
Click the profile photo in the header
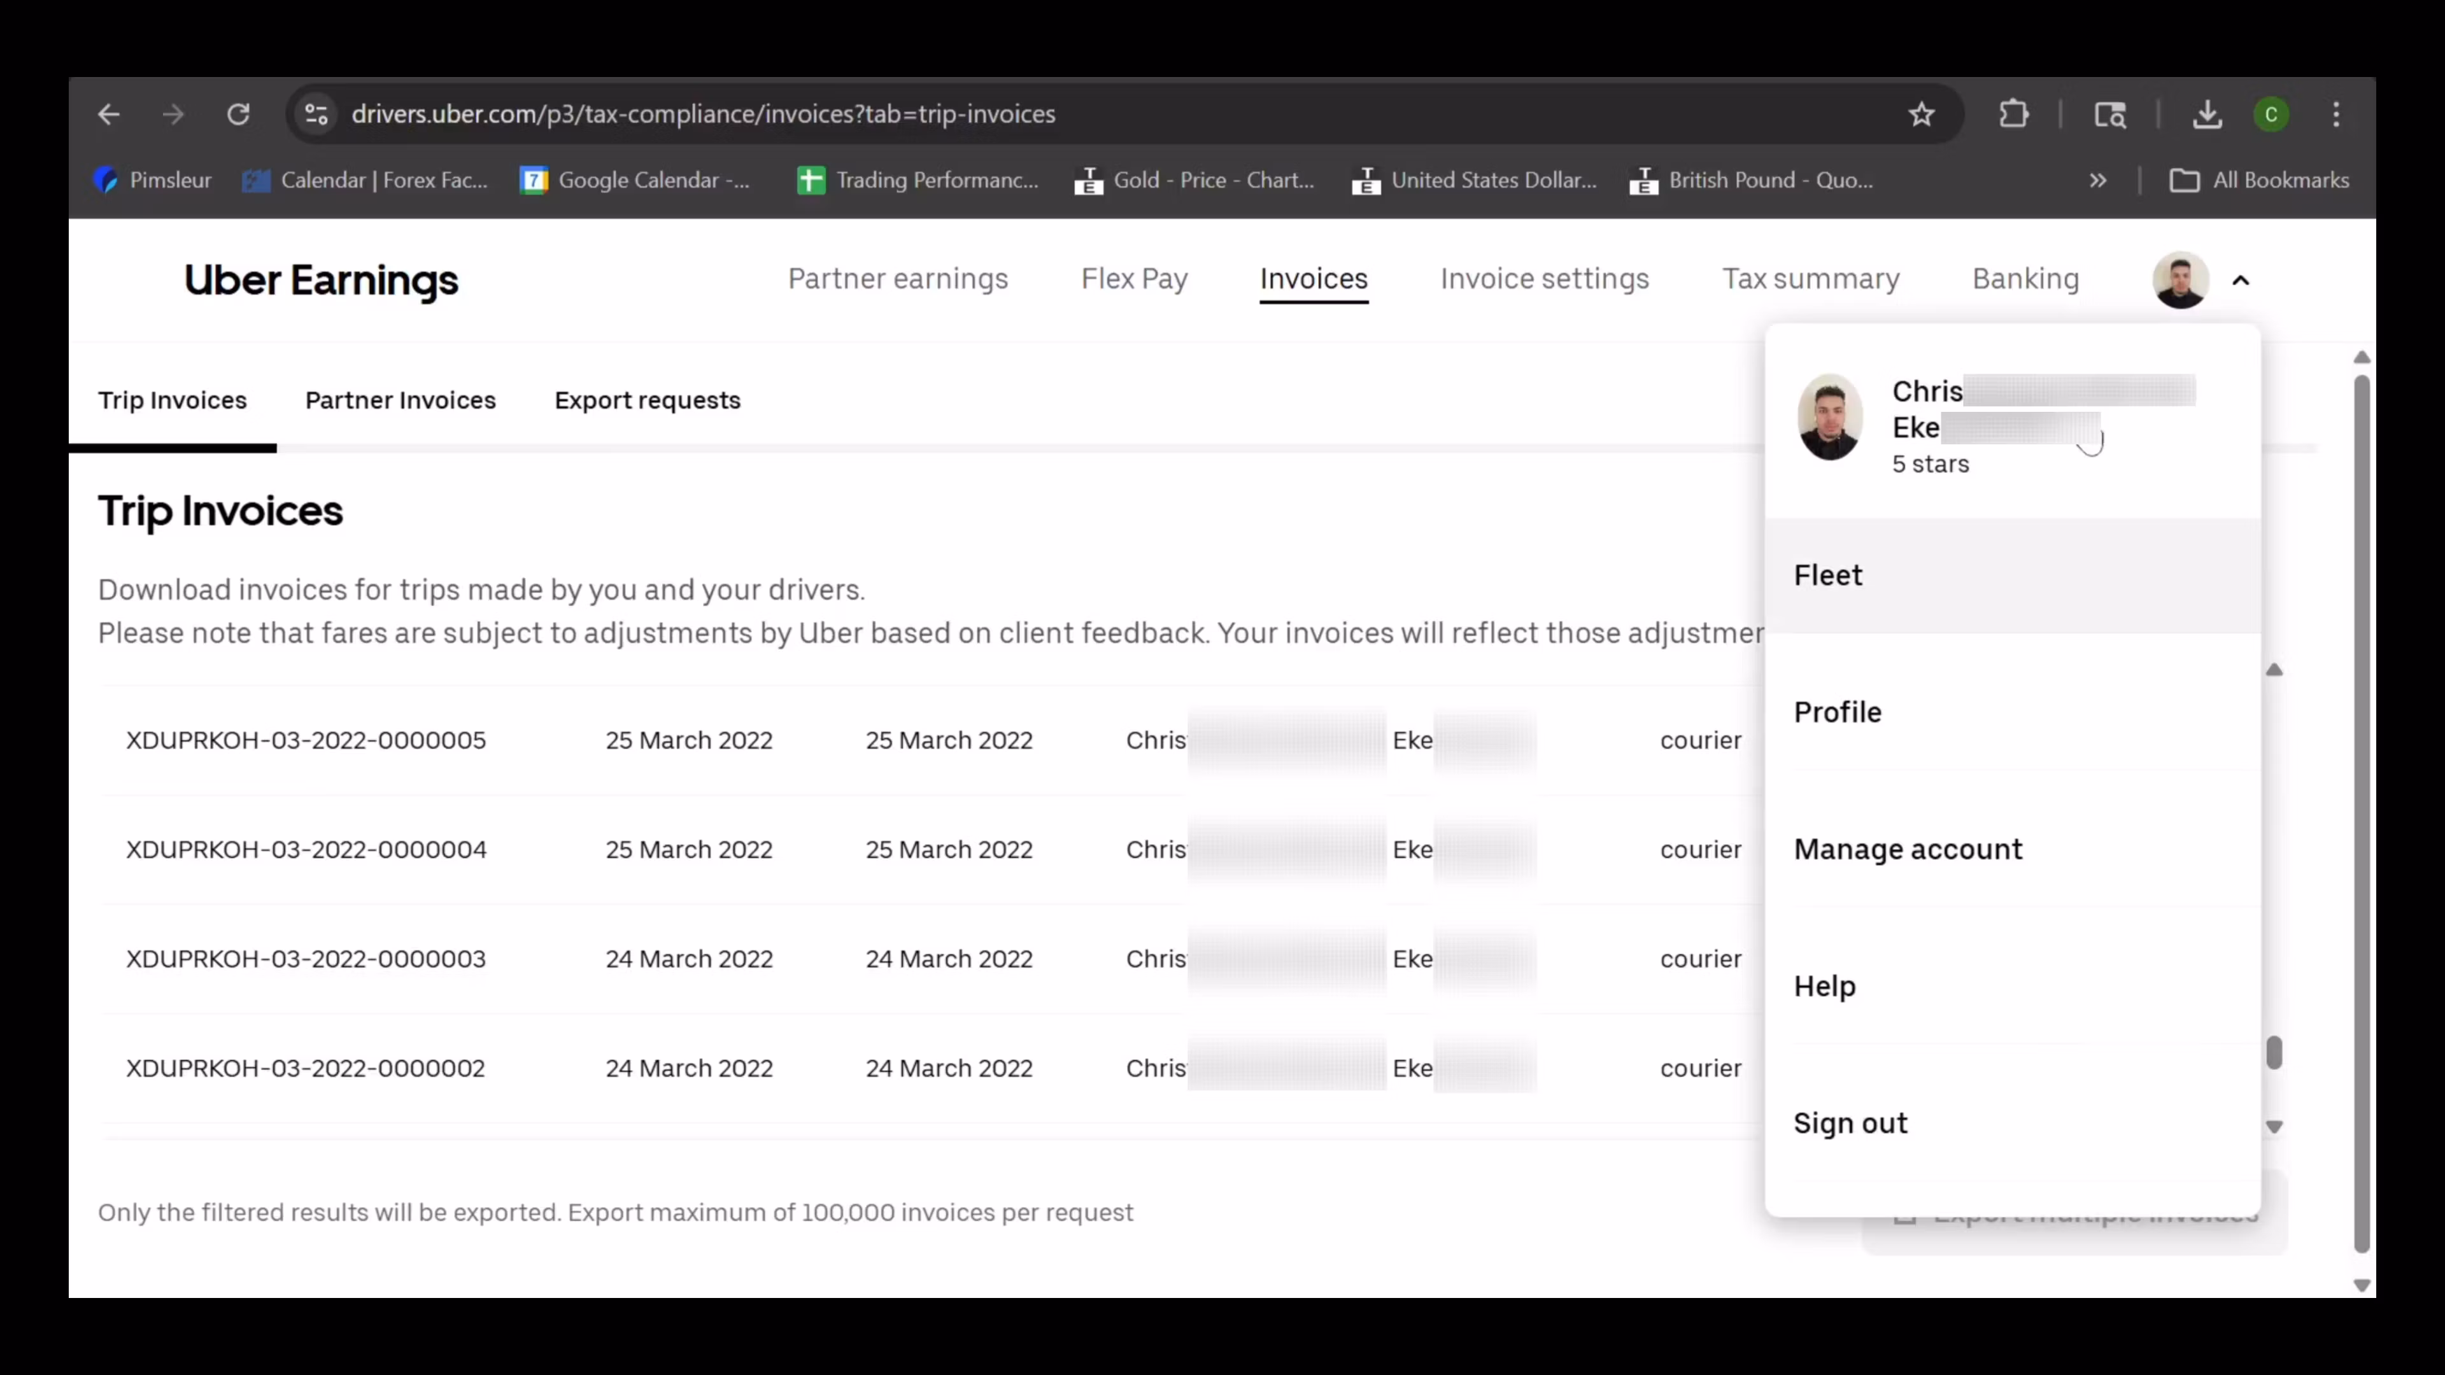click(2180, 280)
